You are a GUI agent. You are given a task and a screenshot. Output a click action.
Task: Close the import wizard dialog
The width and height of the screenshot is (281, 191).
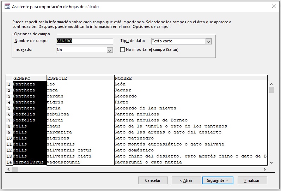point(274,6)
